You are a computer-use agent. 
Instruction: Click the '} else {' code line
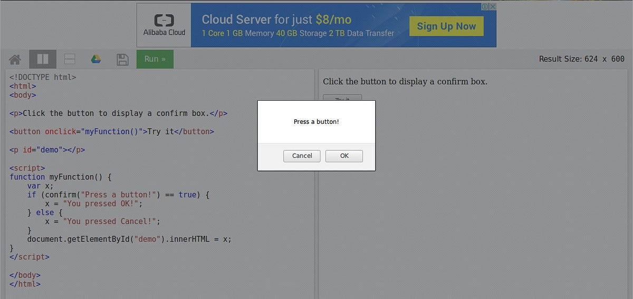45,213
